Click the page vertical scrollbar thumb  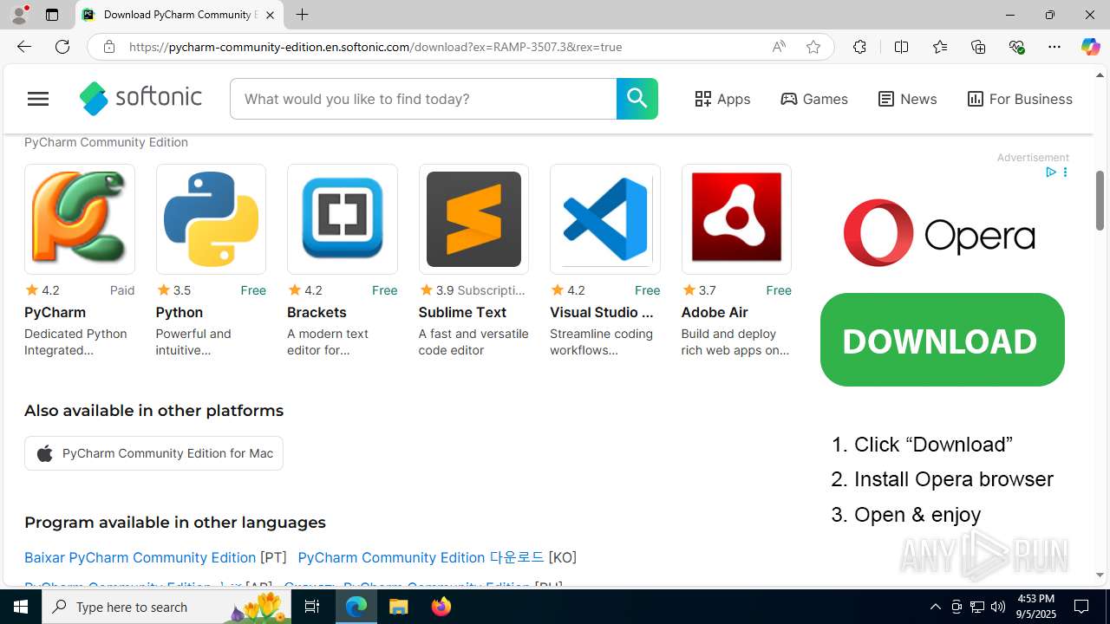[1100, 200]
